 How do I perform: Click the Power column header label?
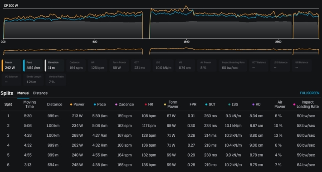(79, 105)
